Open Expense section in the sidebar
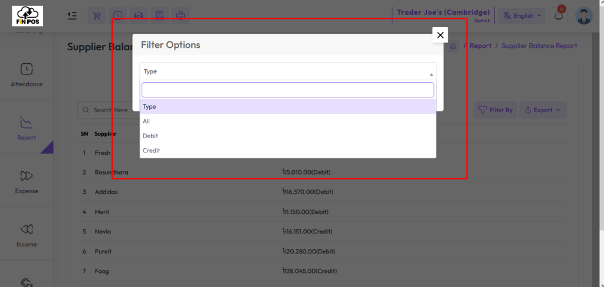Image resolution: width=604 pixels, height=287 pixels. [27, 182]
